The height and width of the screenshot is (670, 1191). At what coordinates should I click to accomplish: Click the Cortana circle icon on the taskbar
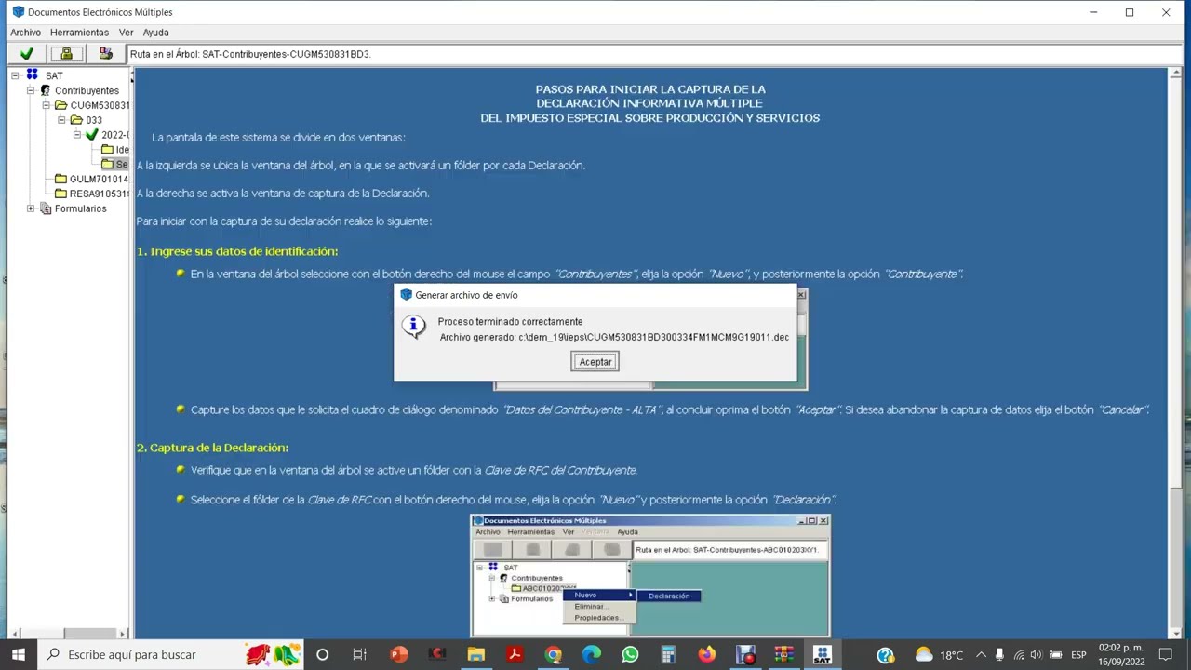click(322, 654)
